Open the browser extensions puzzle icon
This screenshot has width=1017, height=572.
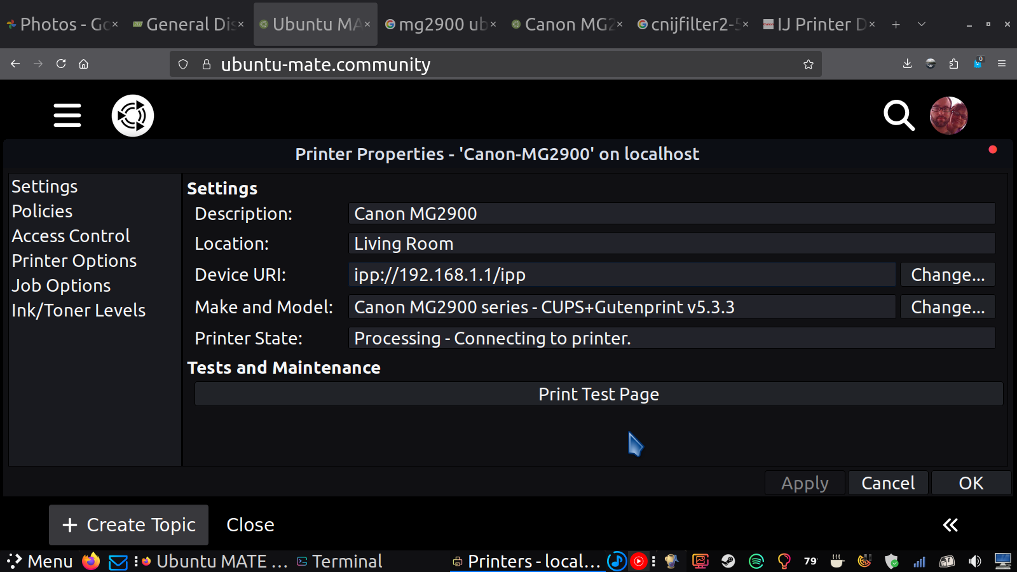(953, 64)
